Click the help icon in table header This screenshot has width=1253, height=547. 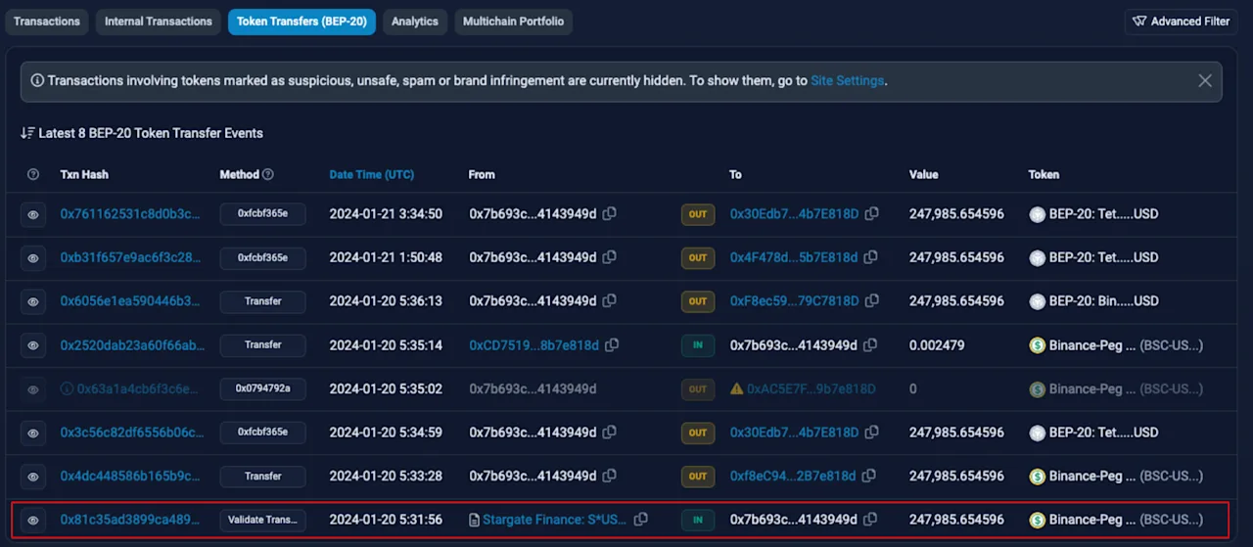pyautogui.click(x=33, y=174)
